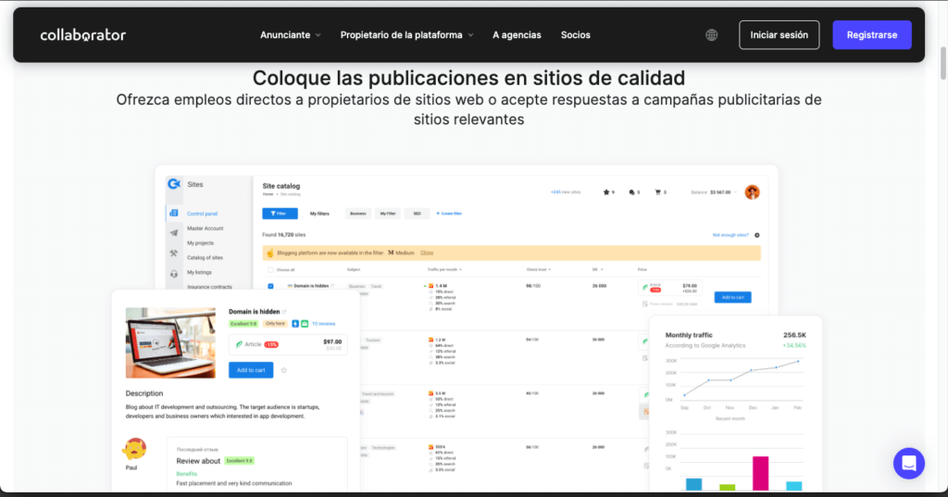Click the laptop thumbnail image
948x497 pixels.
(x=170, y=342)
